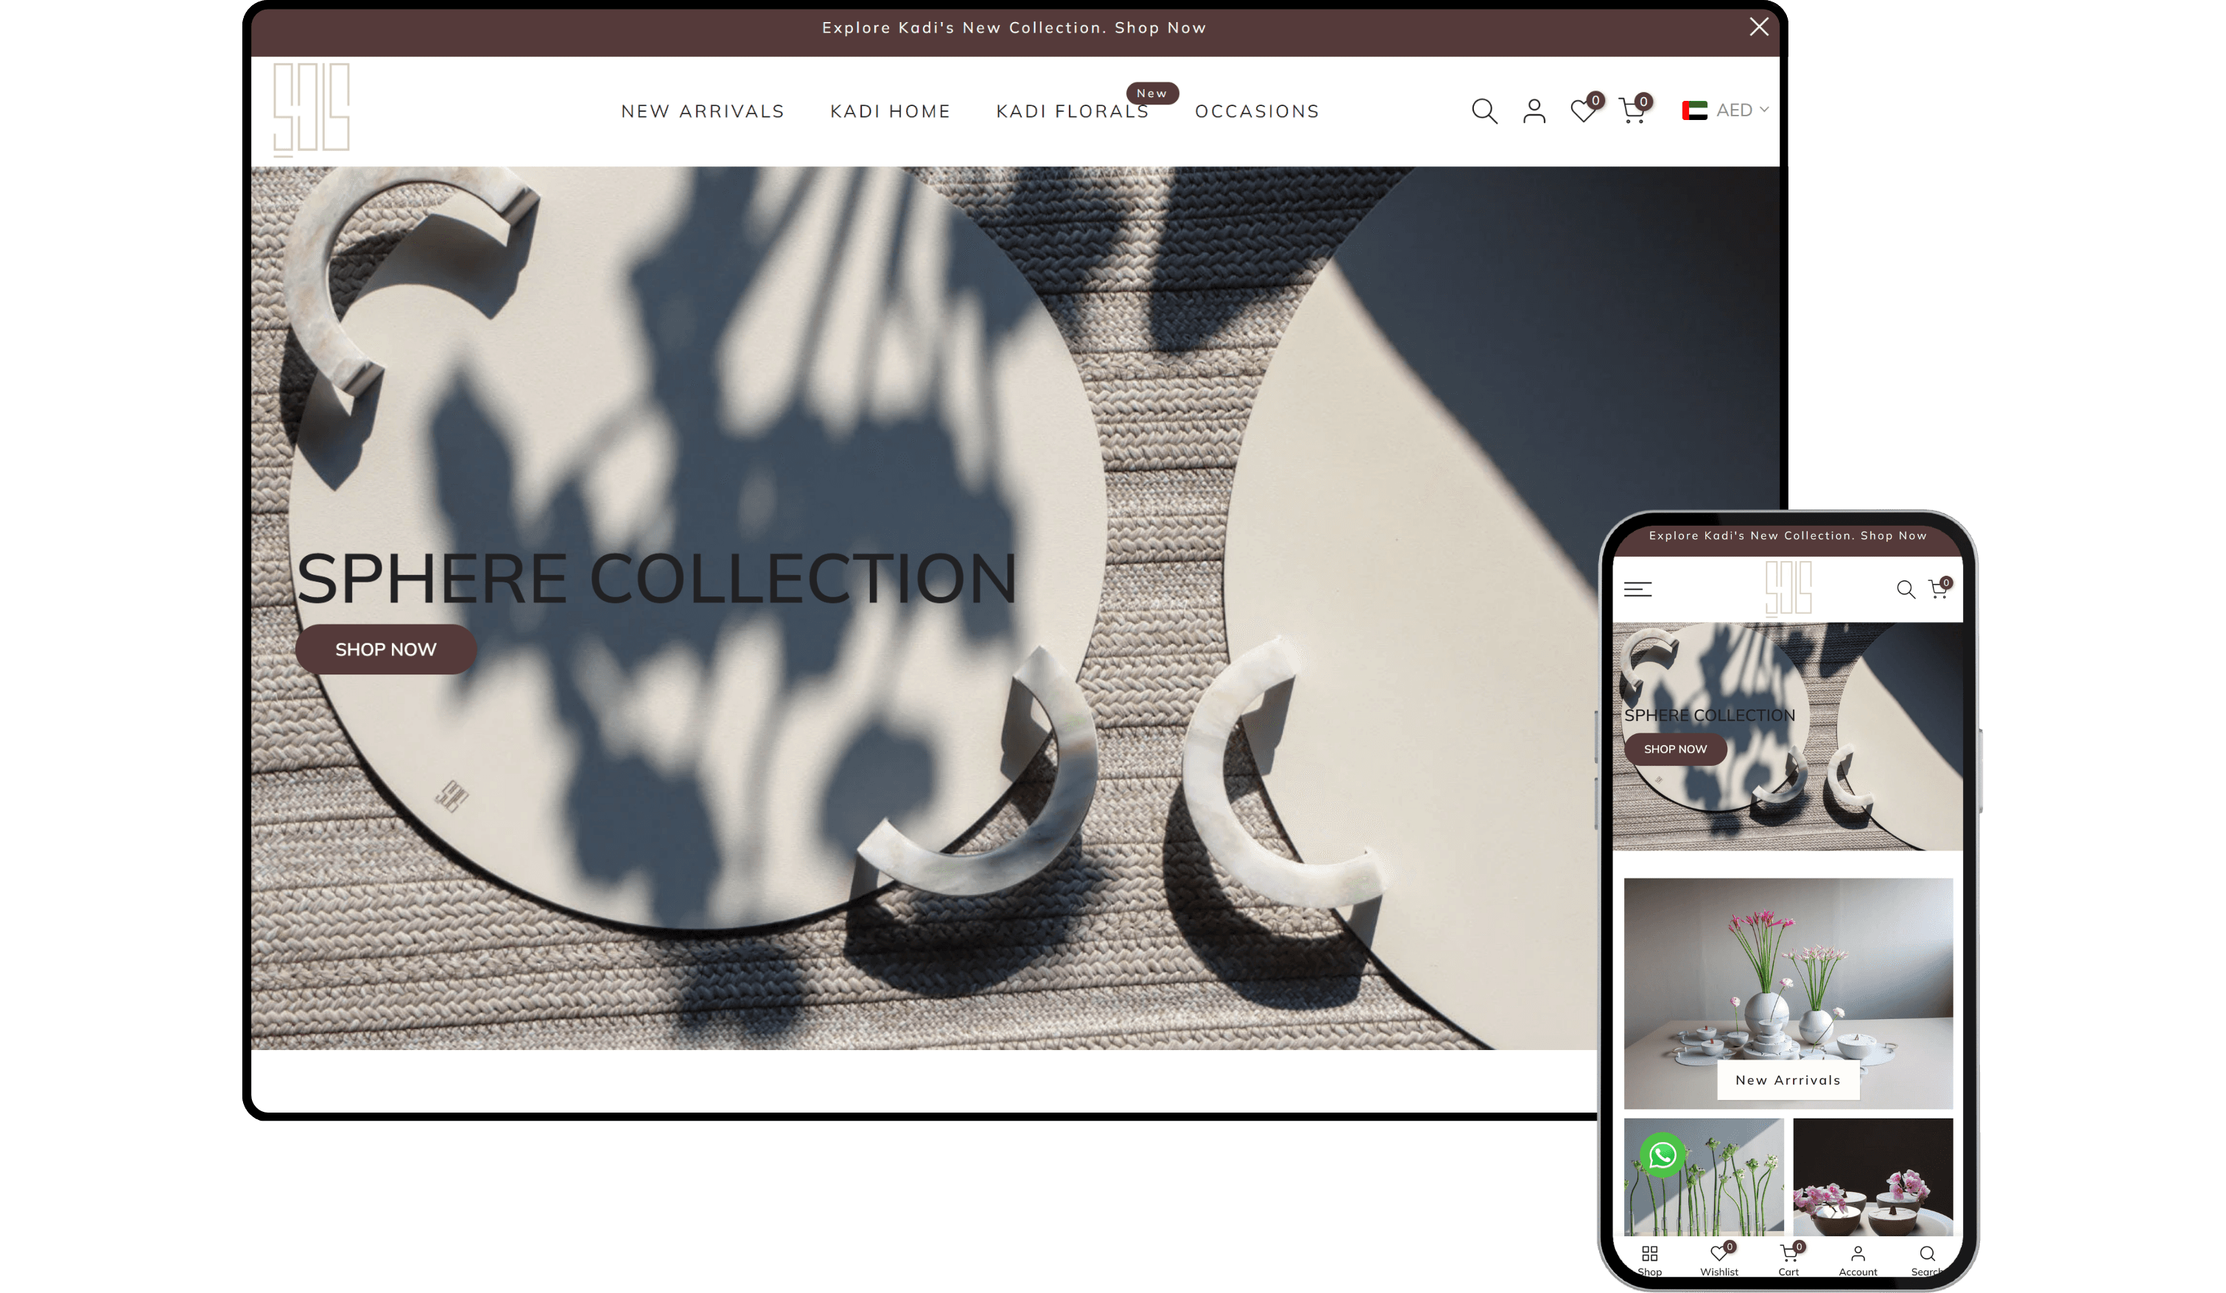Open the account login icon
This screenshot has width=2226, height=1293.
[x=1534, y=110]
